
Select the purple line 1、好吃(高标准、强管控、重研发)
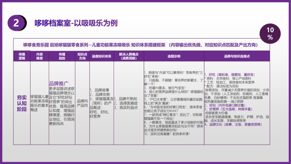(230, 75)
